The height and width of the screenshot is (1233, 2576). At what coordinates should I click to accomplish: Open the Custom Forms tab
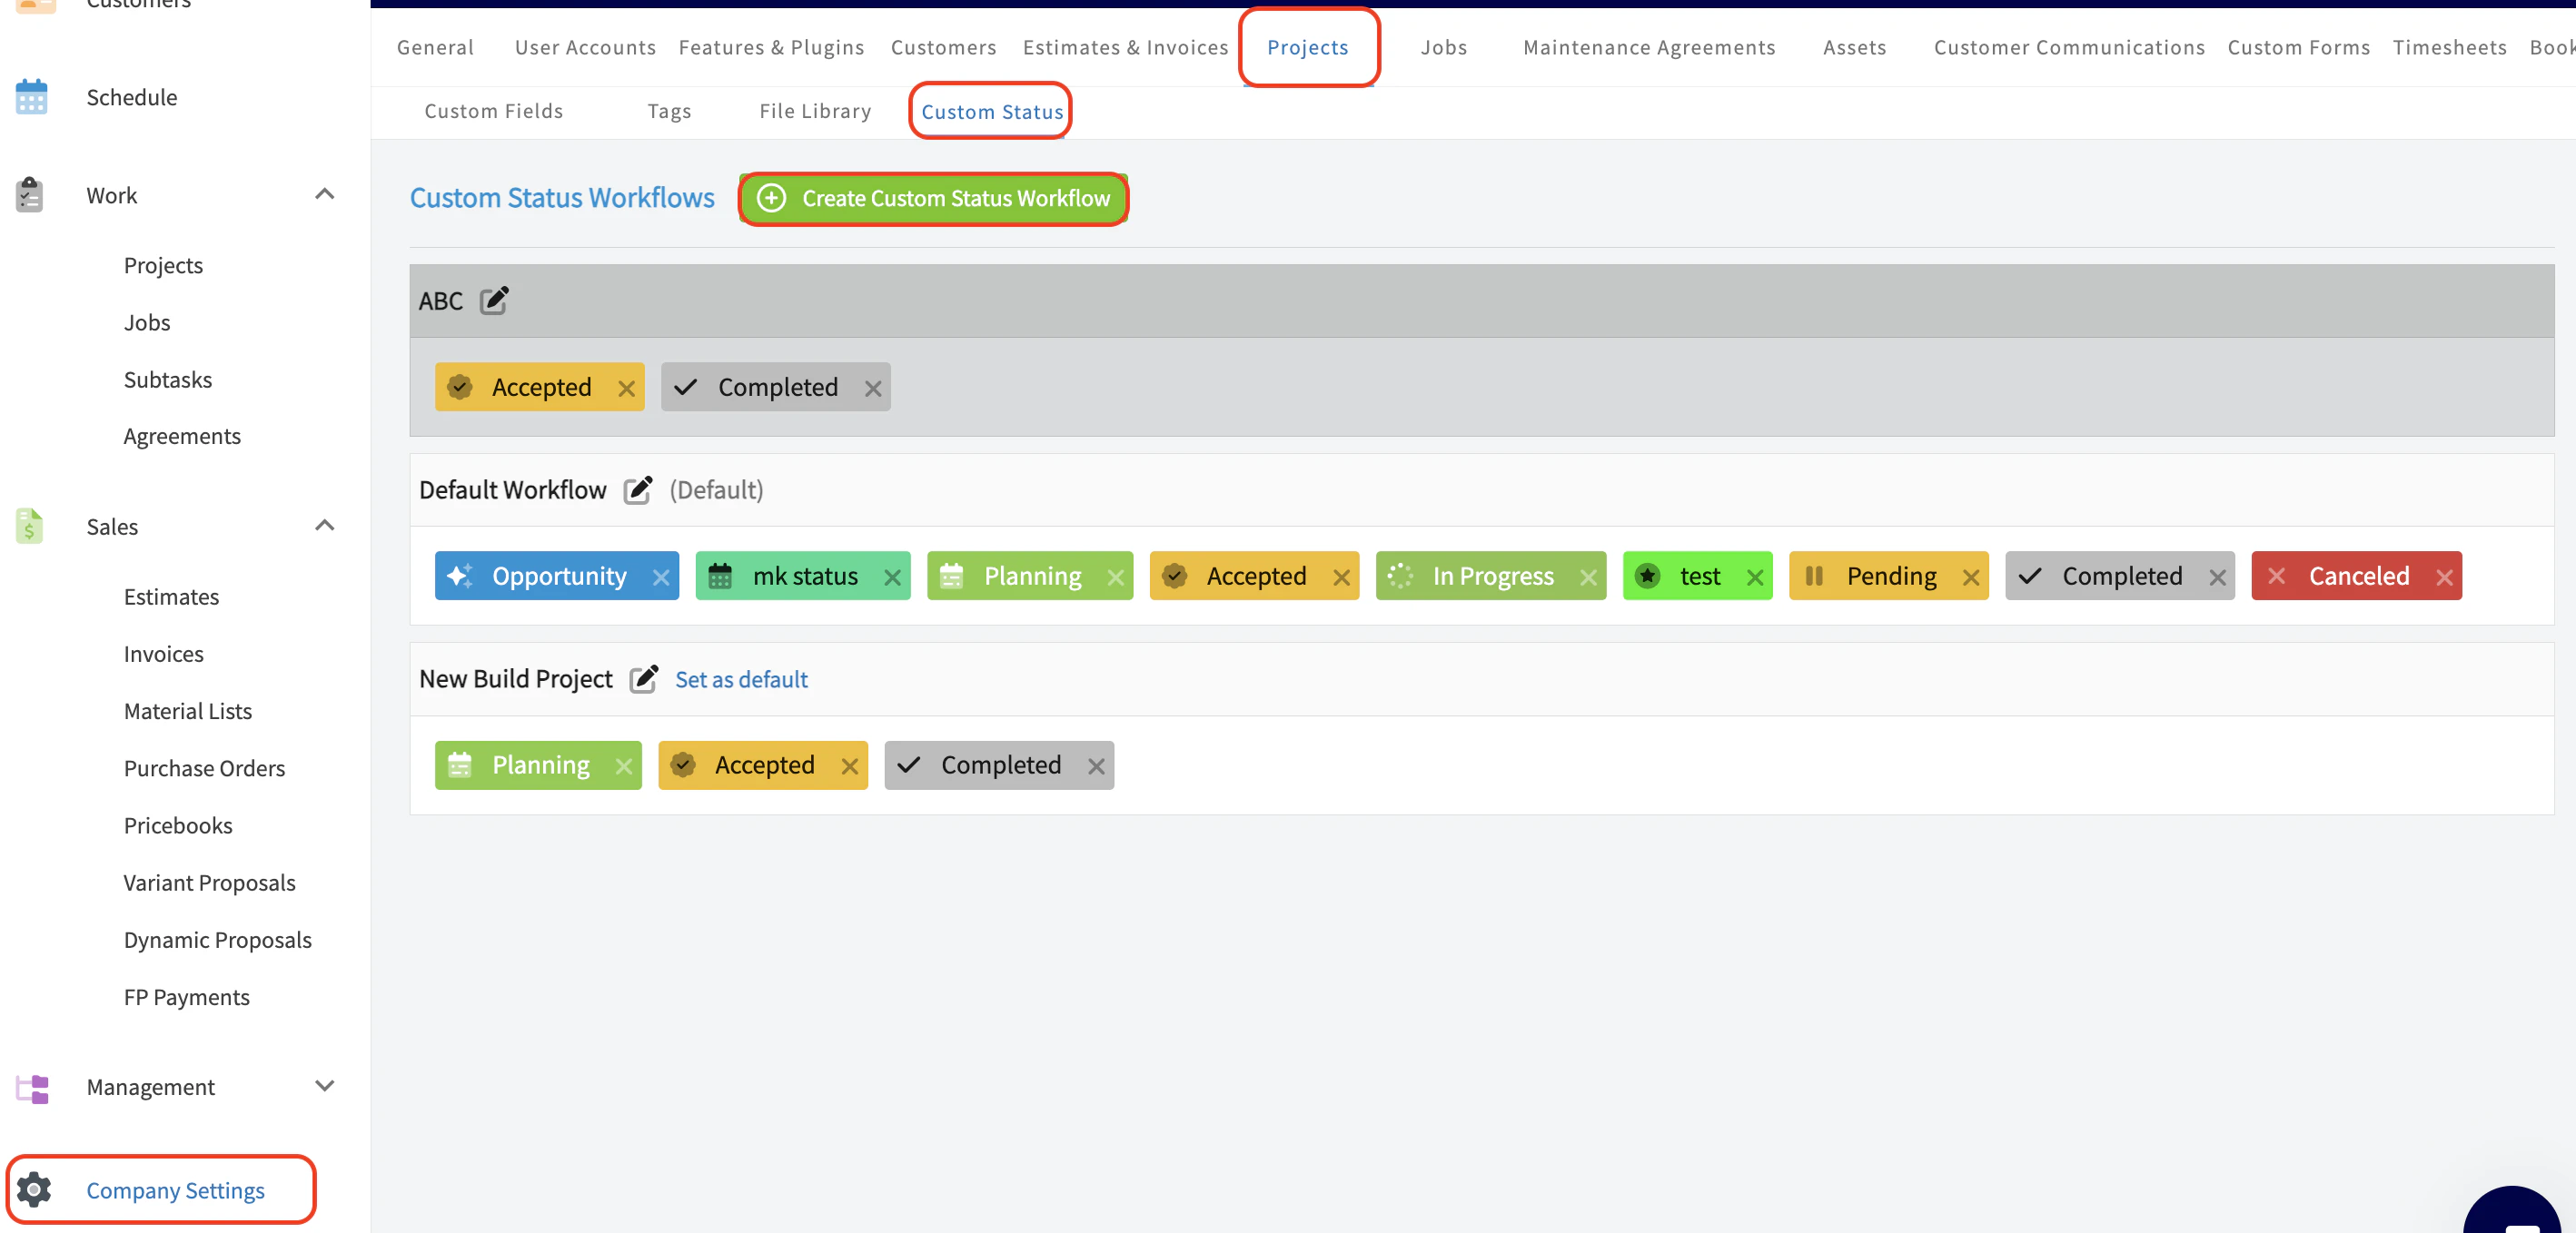pyautogui.click(x=2298, y=47)
